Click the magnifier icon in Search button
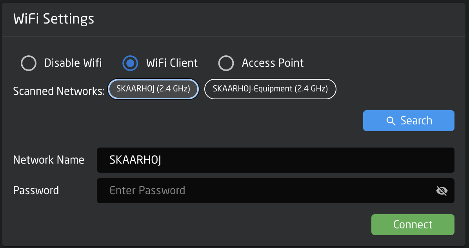 (391, 121)
